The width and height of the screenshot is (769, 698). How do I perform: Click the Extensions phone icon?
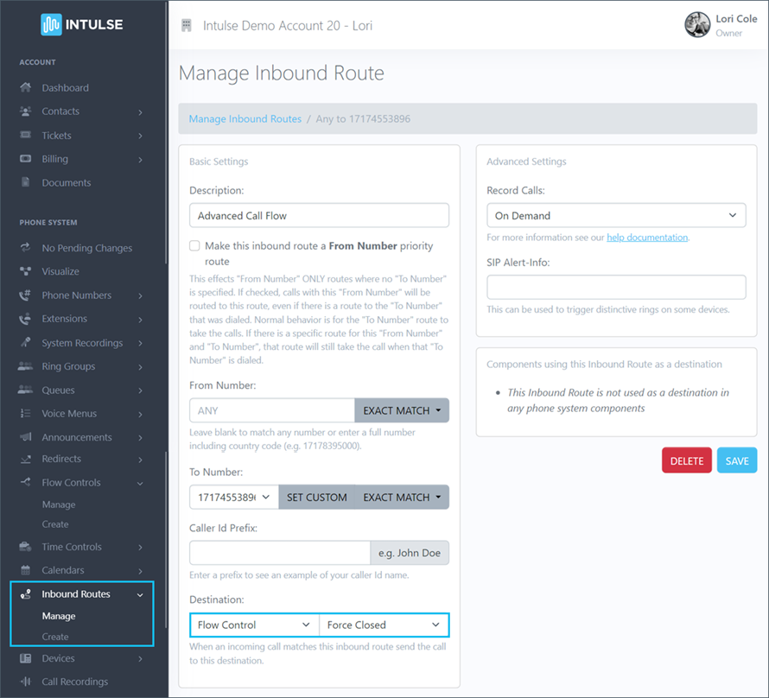click(x=26, y=319)
